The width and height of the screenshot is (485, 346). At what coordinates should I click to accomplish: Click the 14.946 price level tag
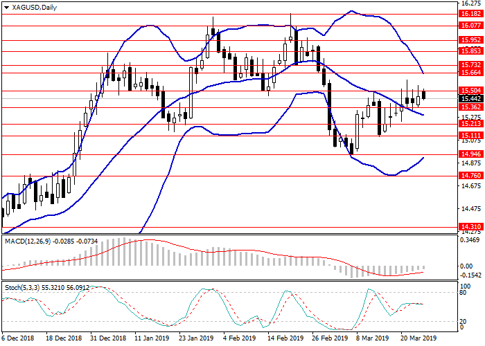(x=470, y=154)
